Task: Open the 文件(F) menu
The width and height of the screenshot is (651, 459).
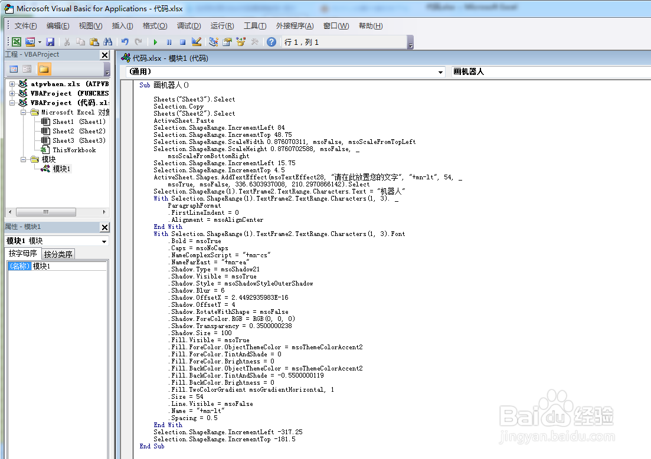Action: [x=25, y=26]
